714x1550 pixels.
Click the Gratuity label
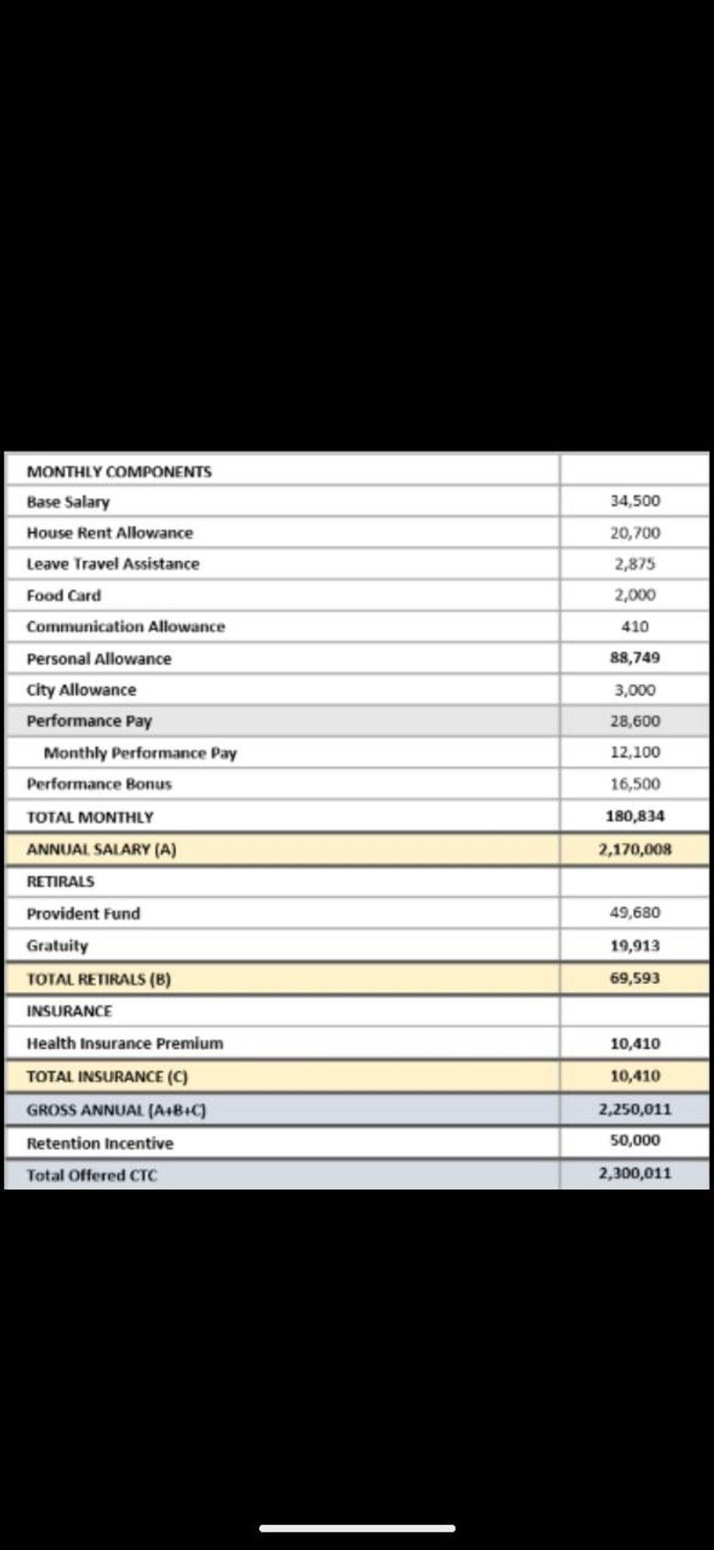57,945
